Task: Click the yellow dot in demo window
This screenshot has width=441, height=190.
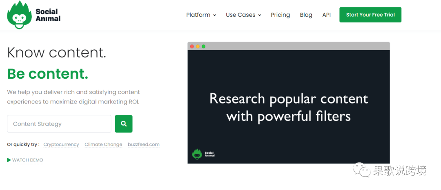Action: [198, 46]
